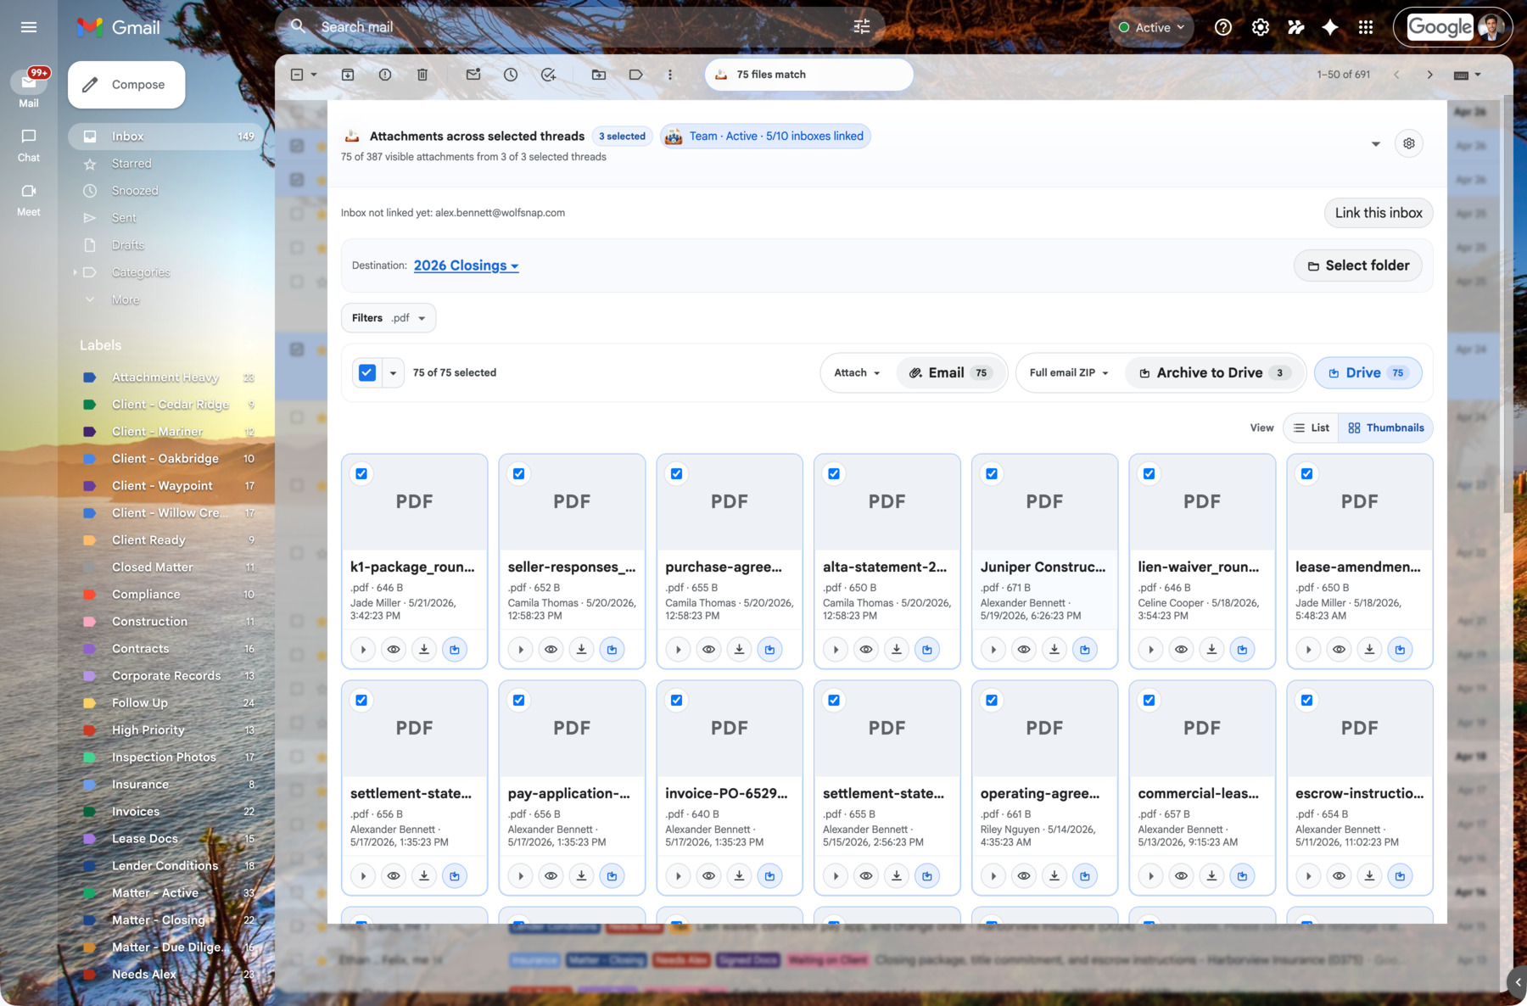This screenshot has width=1527, height=1006.
Task: Open the 2026 Closings destination dropdown
Action: (x=466, y=265)
